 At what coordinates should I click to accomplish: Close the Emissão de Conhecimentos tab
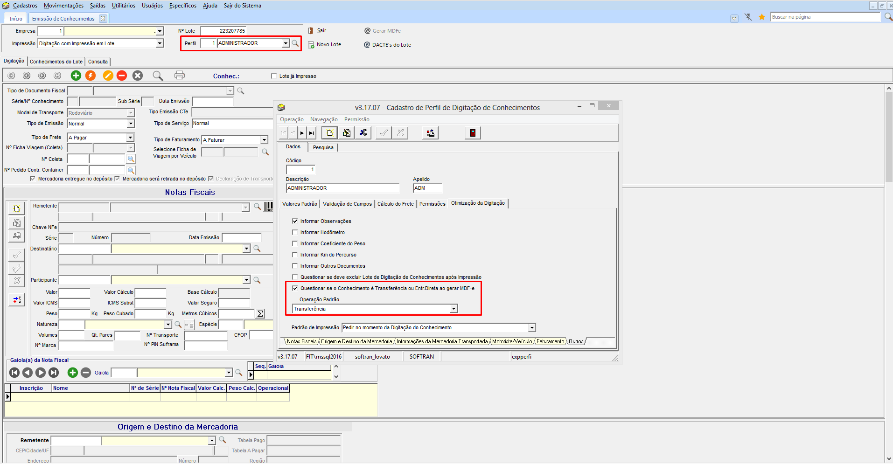103,19
